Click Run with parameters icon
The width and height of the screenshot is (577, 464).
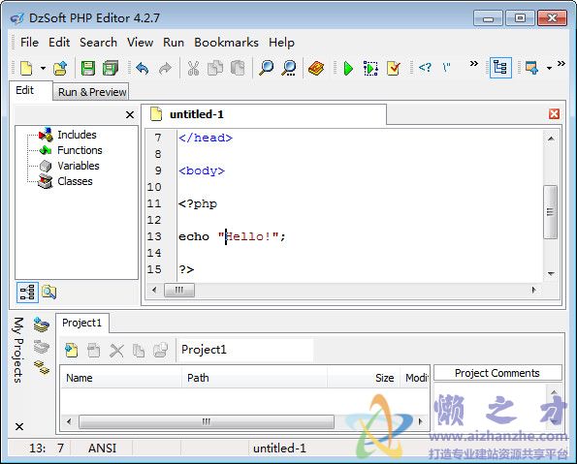370,68
